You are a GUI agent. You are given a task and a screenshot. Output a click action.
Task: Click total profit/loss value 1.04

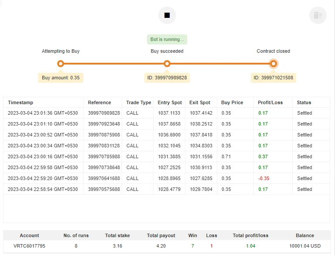coord(251,246)
